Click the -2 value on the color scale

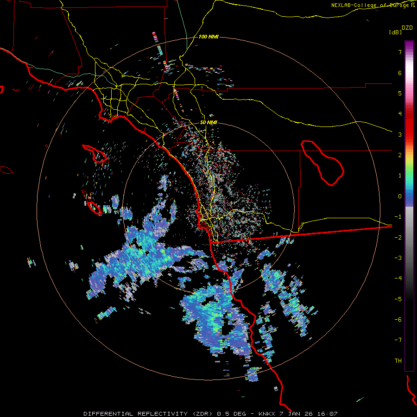[x=398, y=238]
